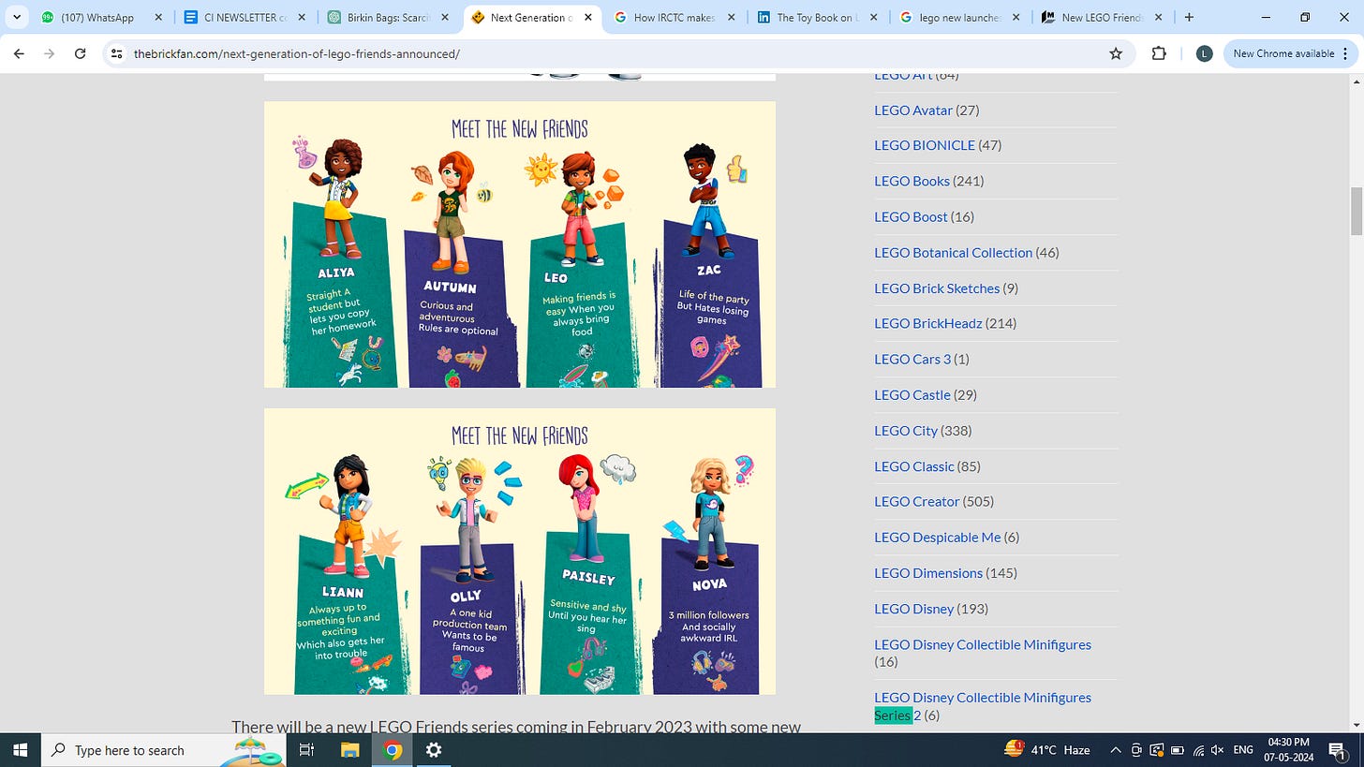Close The Toy Book tab
1364x767 pixels.
(873, 17)
